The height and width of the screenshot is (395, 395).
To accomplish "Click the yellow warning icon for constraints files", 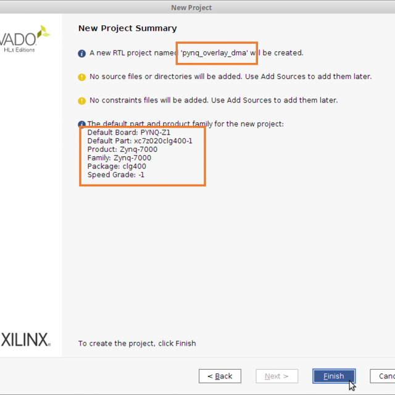I will [81, 101].
